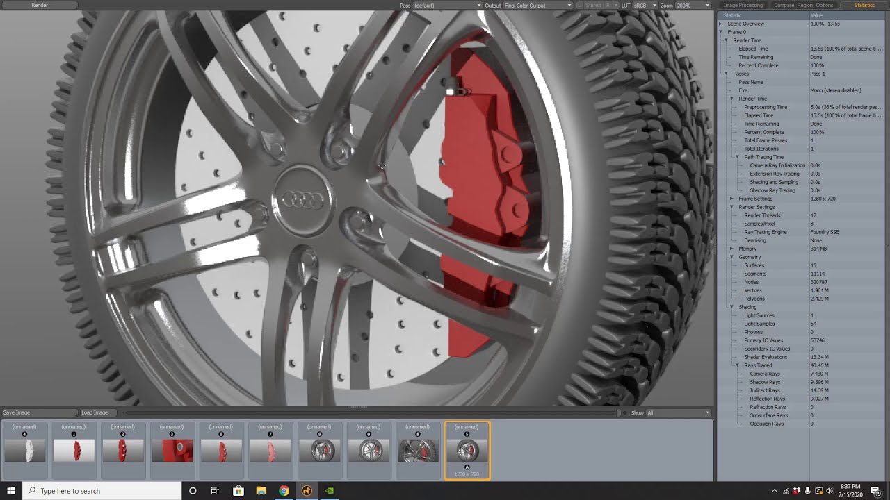Select render thumbnail number 0
The image size is (890, 500).
point(369,450)
